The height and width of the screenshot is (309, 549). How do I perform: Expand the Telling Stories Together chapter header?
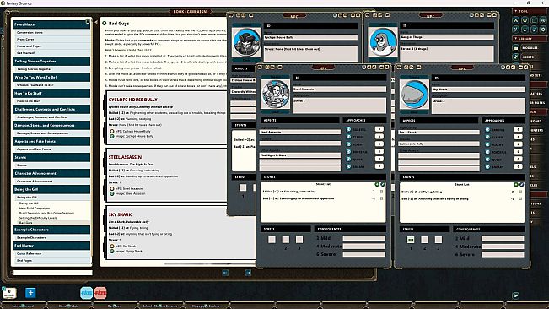pos(51,61)
